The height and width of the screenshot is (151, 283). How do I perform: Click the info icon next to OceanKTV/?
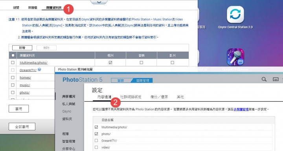pyautogui.click(x=39, y=69)
